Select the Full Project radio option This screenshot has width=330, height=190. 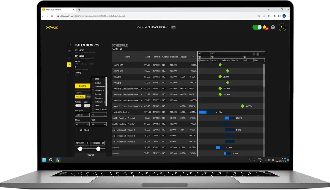(x=77, y=130)
